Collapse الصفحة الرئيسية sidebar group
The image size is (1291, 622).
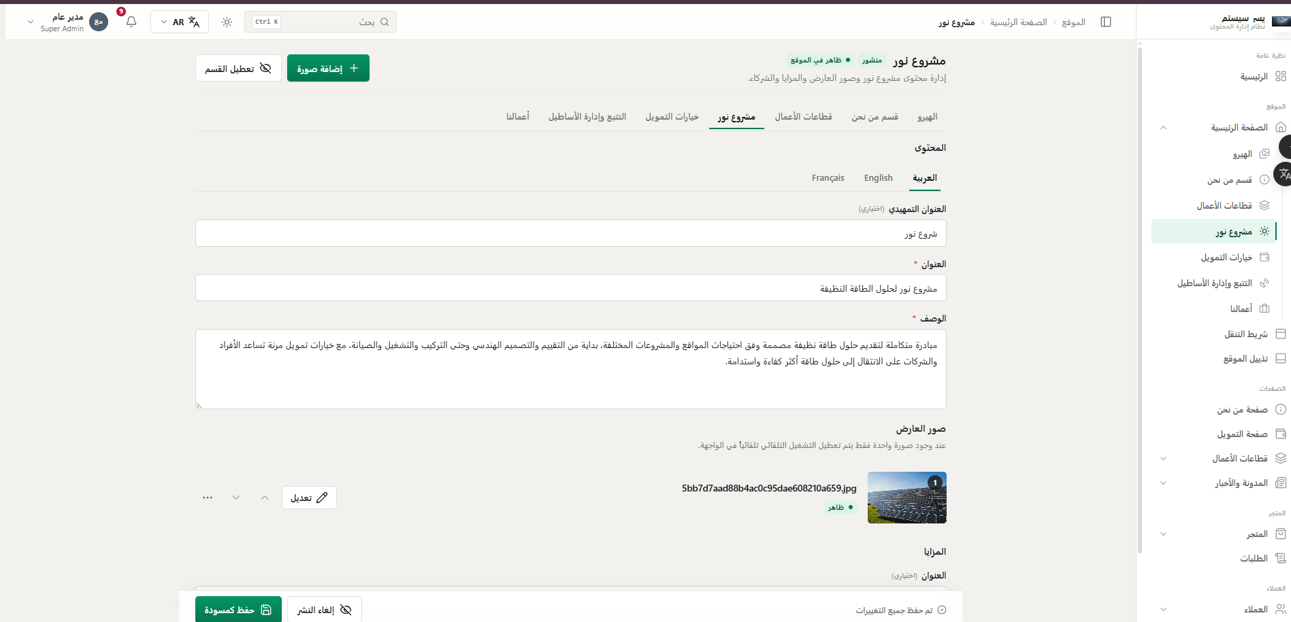[1163, 128]
